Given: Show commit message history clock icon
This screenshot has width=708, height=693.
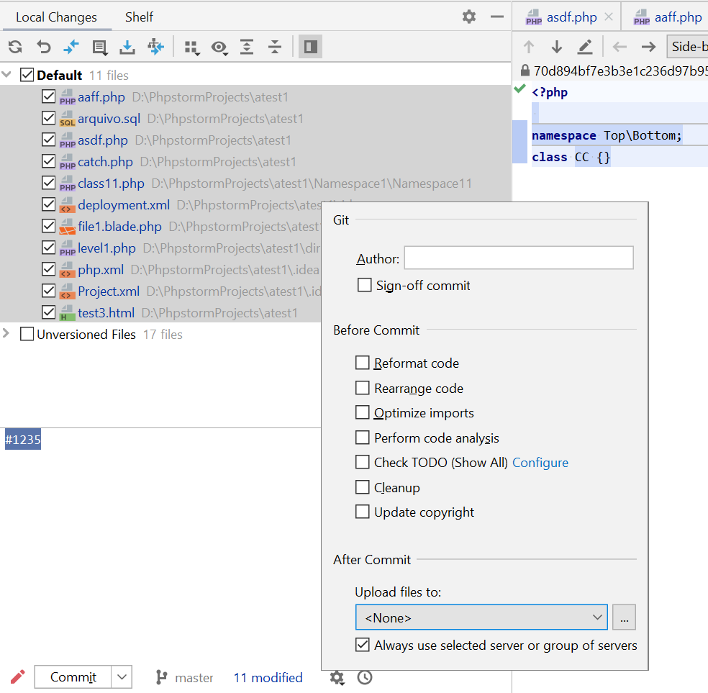Looking at the screenshot, I should [365, 677].
